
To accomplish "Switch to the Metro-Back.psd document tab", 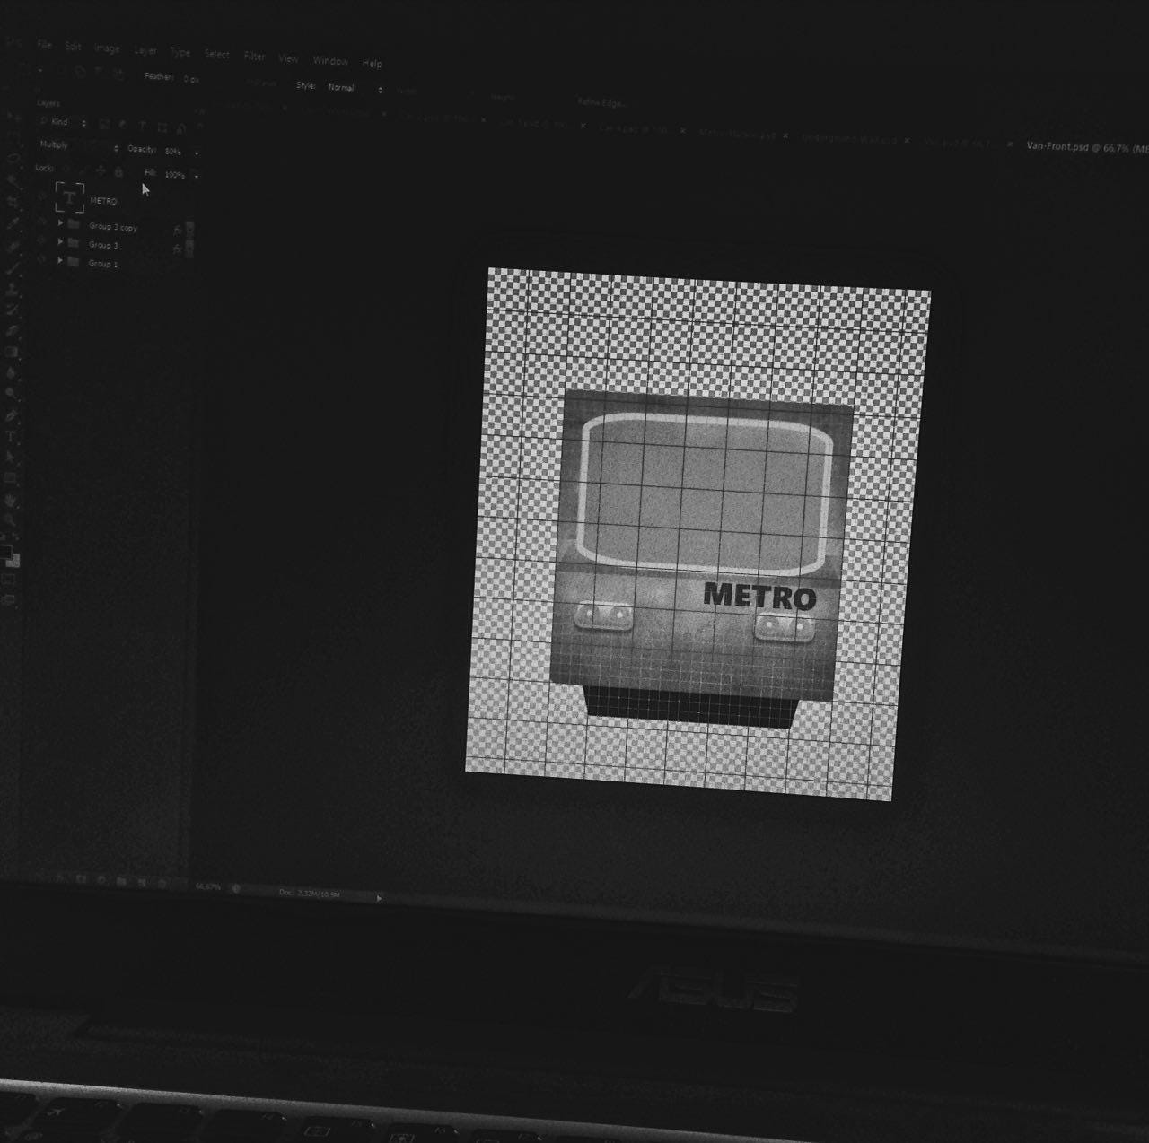I will point(736,135).
